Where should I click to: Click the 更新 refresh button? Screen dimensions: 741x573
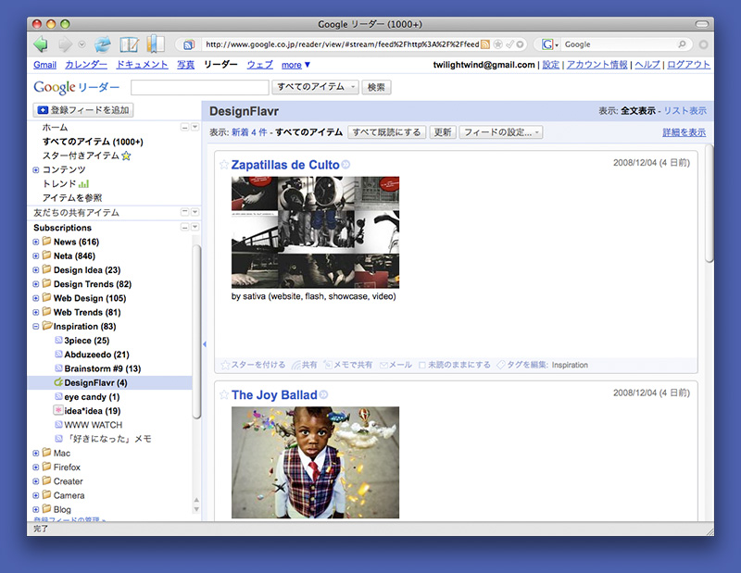coord(443,132)
